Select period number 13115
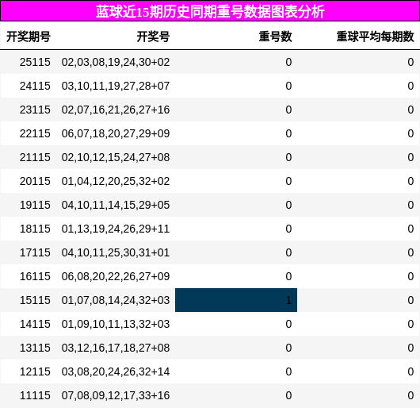The image size is (420, 408). [35, 348]
